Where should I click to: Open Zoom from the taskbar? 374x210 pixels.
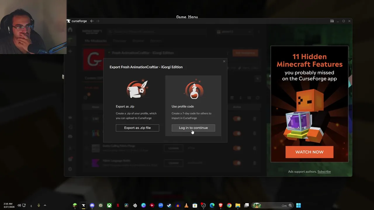(161, 205)
